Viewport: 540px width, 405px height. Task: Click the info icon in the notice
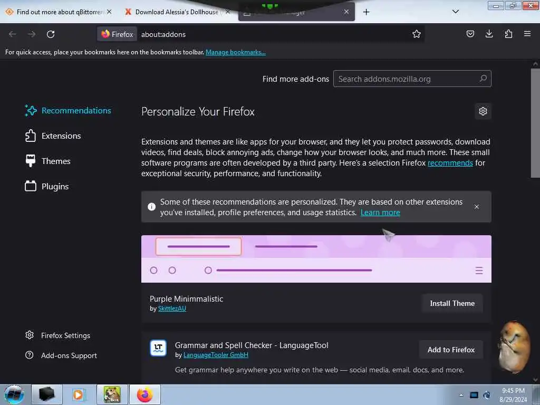pos(151,207)
